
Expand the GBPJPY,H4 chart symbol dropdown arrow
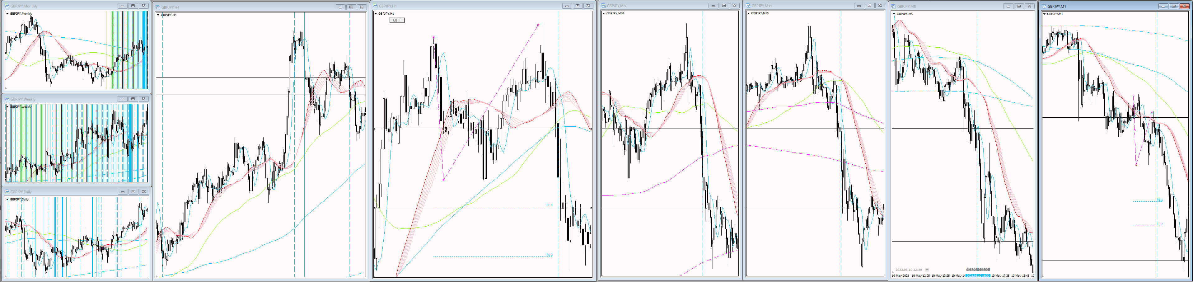(x=158, y=15)
